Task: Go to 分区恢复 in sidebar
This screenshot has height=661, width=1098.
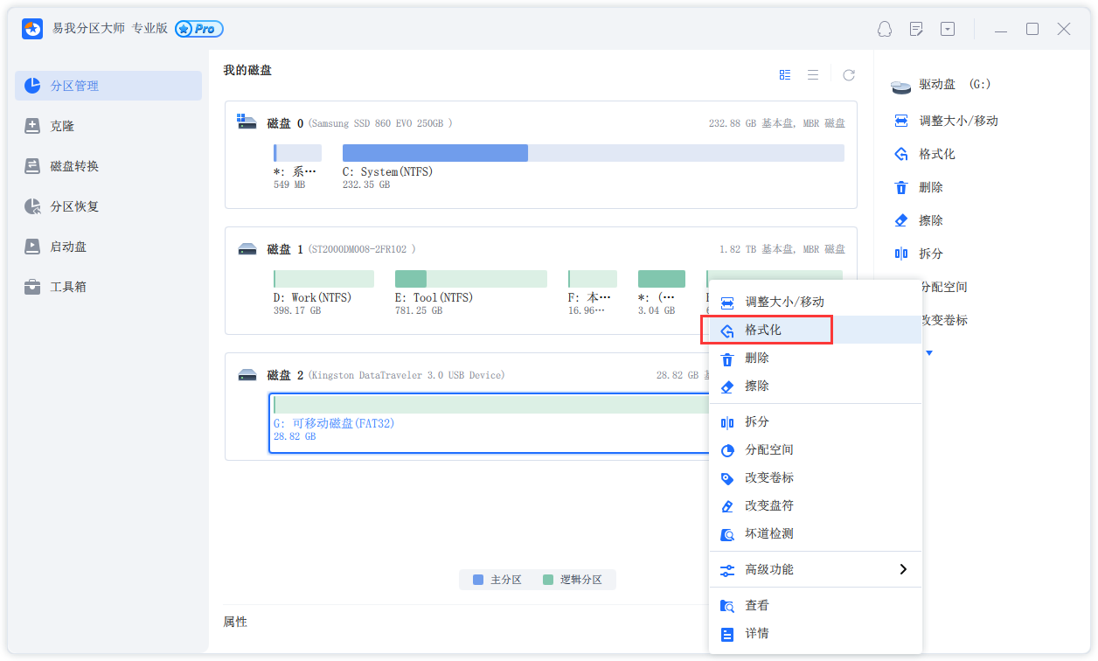Action: [73, 206]
